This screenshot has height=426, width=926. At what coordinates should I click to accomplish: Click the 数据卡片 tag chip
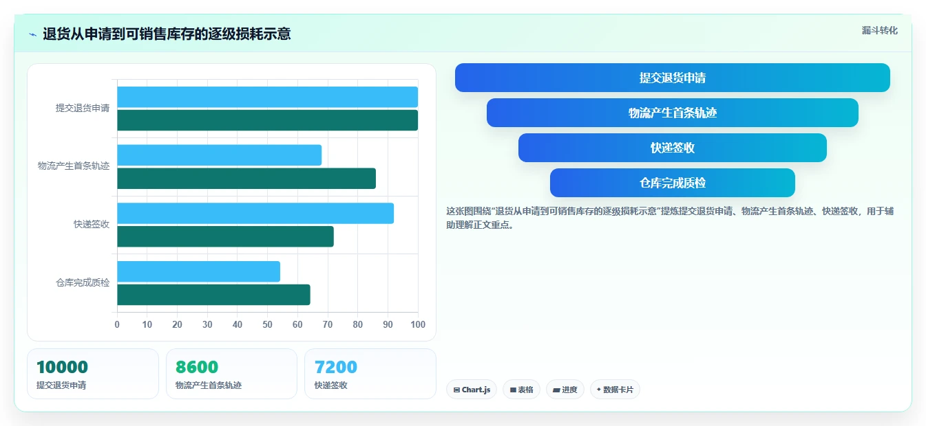(x=615, y=390)
